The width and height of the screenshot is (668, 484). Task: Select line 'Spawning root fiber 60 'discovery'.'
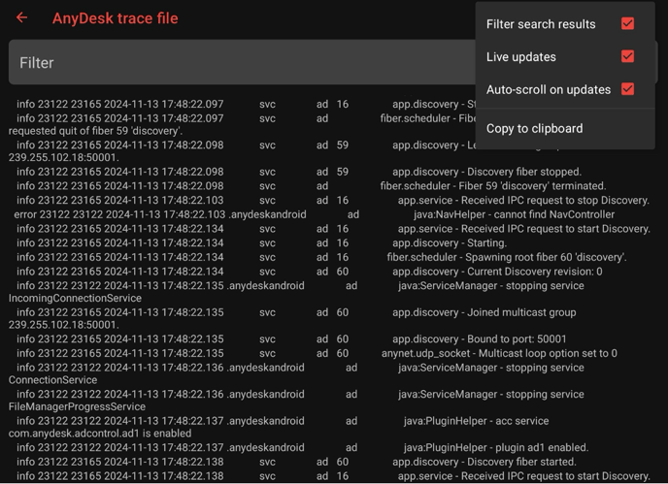tap(321, 258)
